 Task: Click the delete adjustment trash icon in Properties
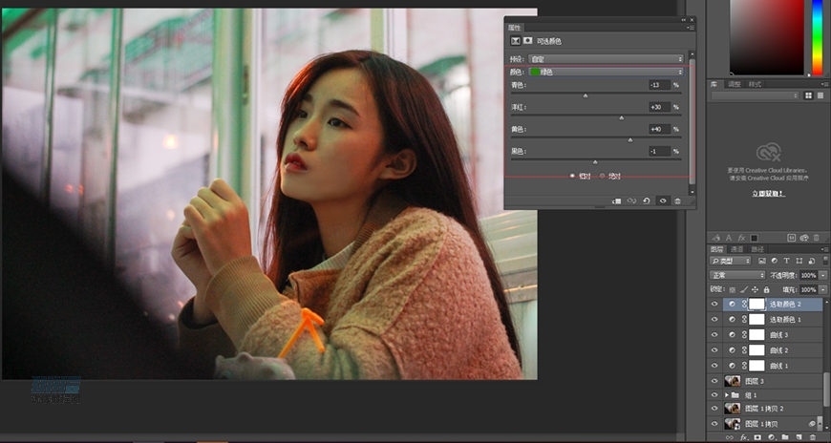[x=677, y=200]
